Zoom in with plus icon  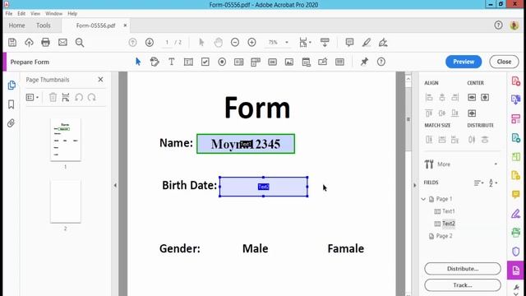251,42
